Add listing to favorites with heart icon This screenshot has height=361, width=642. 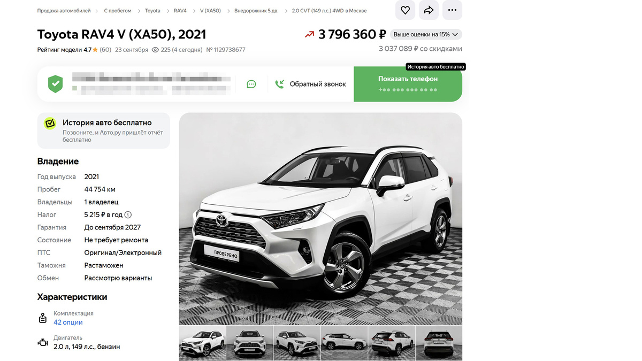point(406,10)
